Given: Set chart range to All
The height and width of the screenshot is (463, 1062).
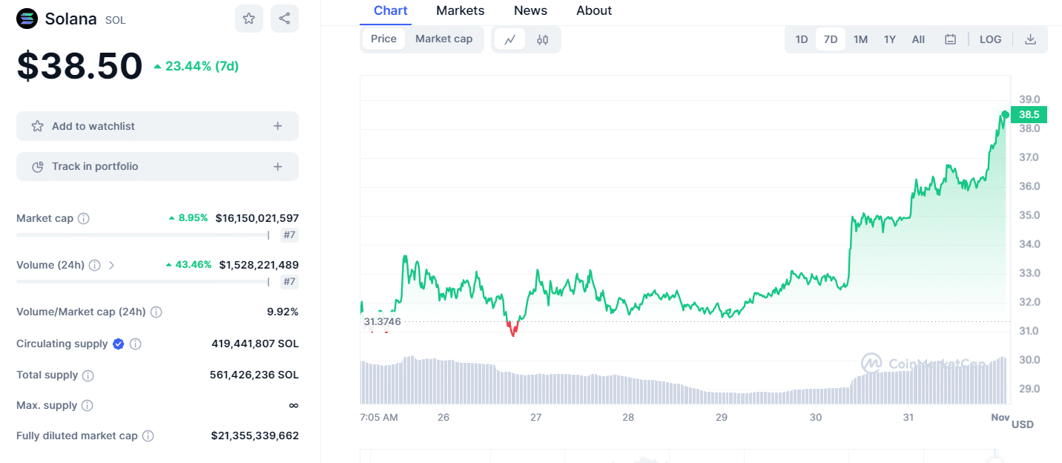Looking at the screenshot, I should [918, 39].
